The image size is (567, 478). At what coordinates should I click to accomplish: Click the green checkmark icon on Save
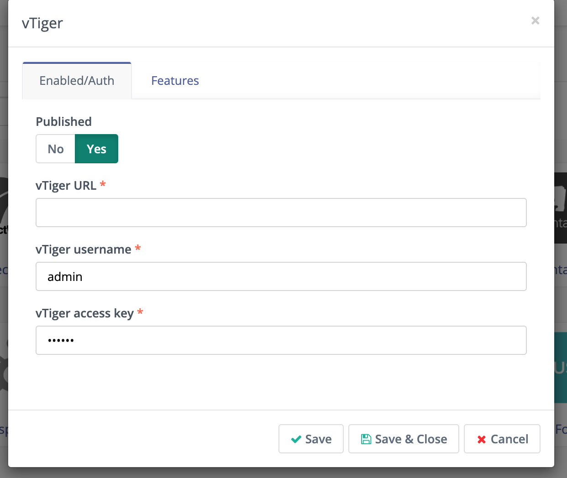pyautogui.click(x=296, y=439)
